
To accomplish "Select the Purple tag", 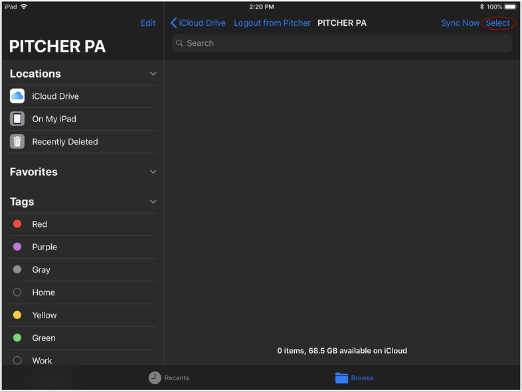I will (44, 247).
